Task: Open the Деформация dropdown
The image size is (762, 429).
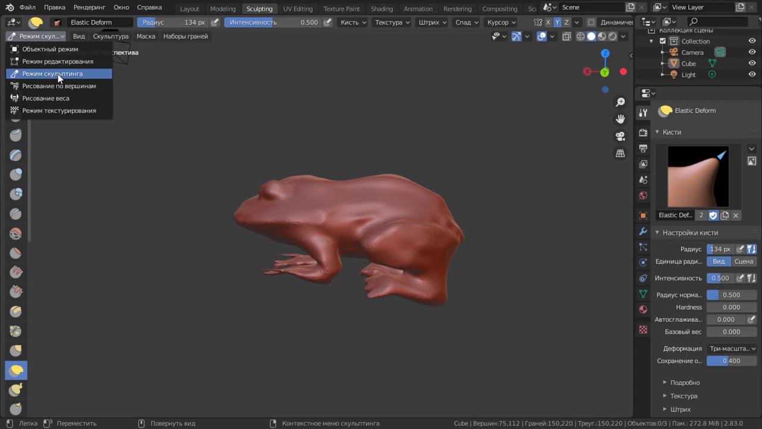Action: point(732,349)
